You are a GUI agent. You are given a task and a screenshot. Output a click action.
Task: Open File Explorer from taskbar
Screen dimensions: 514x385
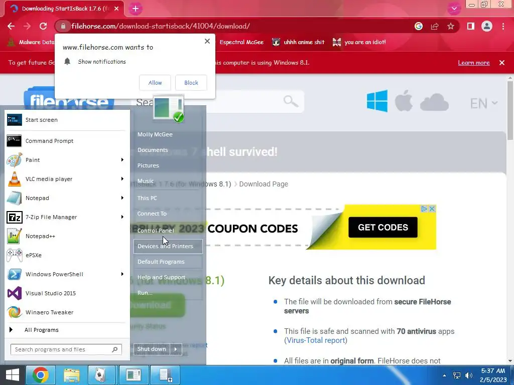(x=71, y=375)
